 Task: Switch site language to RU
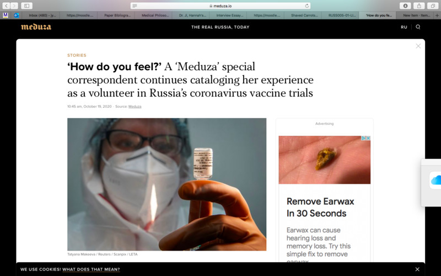[x=404, y=27]
